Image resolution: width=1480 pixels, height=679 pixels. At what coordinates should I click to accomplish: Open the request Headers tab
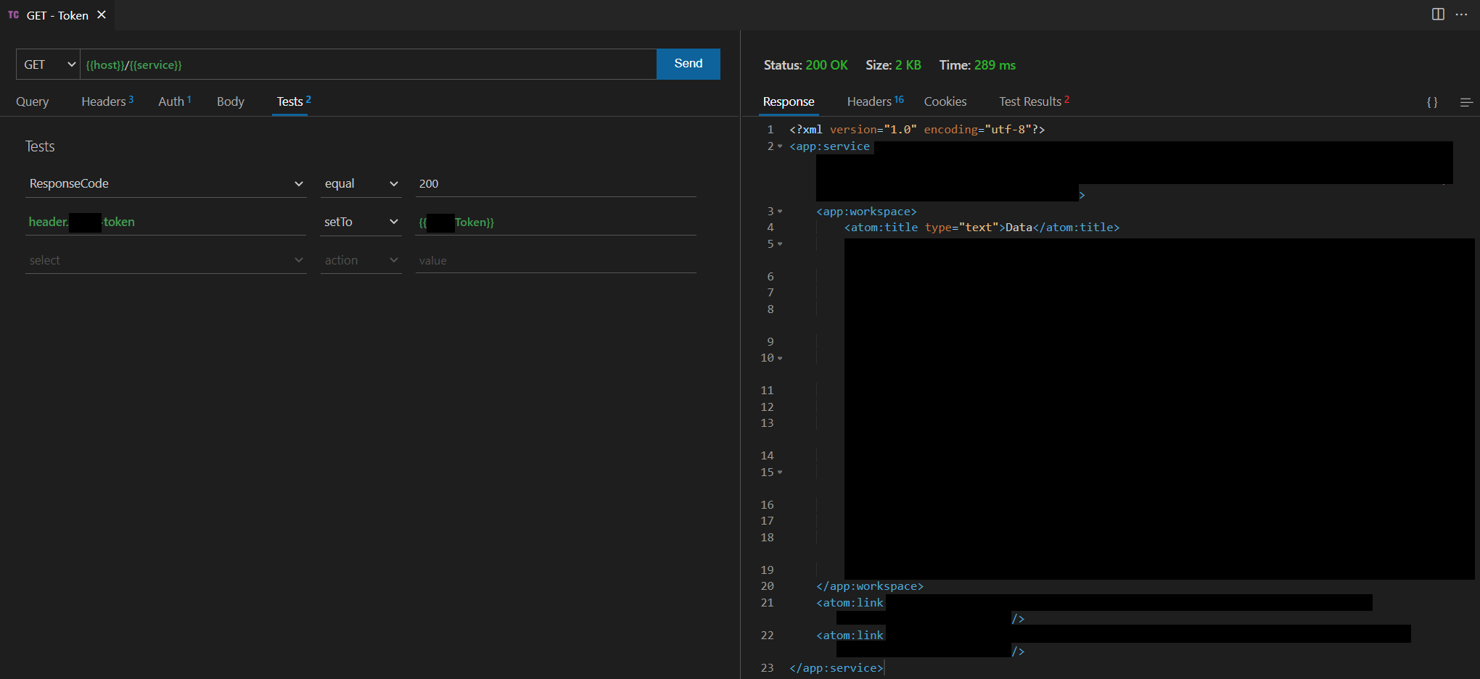click(102, 101)
